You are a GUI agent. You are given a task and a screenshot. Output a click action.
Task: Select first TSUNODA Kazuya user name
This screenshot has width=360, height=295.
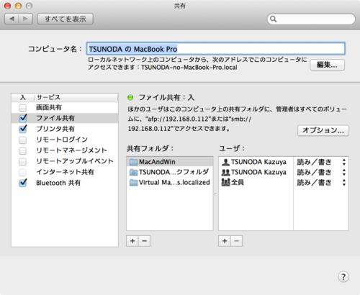[258, 162]
